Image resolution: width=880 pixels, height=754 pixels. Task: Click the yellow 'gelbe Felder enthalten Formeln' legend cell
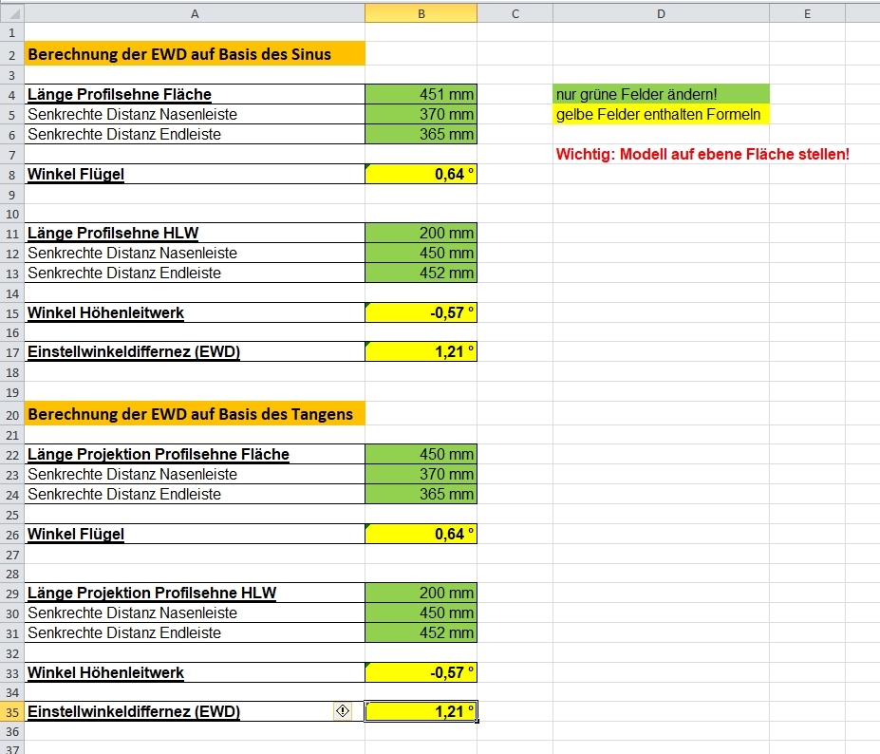tap(661, 114)
